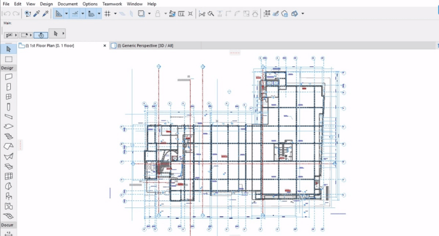This screenshot has width=439, height=236.
Task: Select the Window tool
Action: tap(9, 96)
